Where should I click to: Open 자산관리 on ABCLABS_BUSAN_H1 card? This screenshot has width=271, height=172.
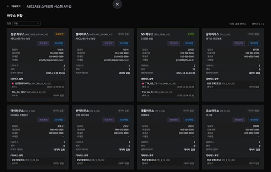(x=43, y=43)
